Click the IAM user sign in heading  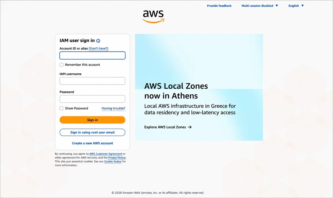pos(77,40)
